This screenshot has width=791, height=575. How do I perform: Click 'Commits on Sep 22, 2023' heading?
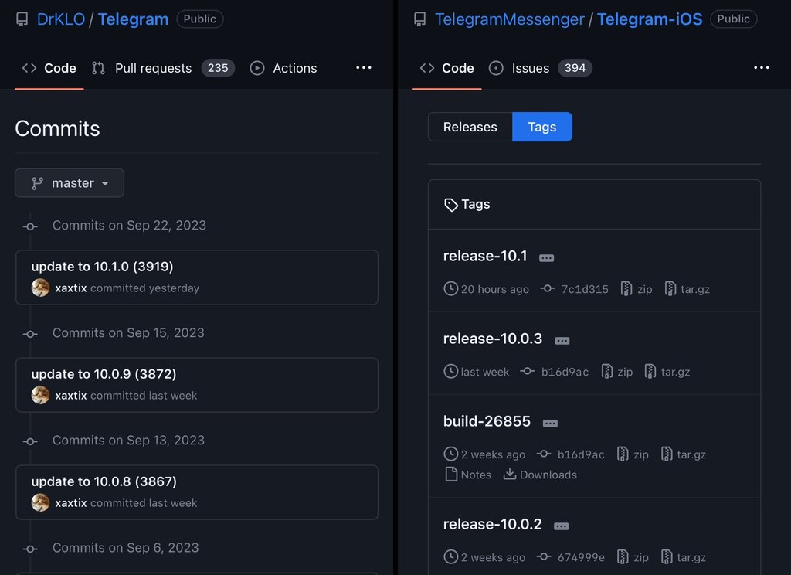tap(129, 225)
